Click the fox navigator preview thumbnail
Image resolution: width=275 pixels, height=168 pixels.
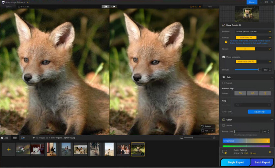tap(247, 13)
